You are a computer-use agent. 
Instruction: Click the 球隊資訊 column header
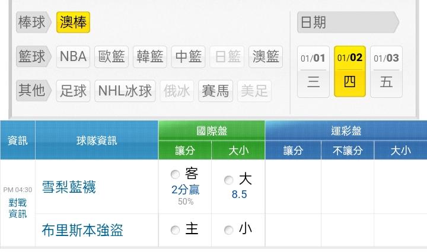click(x=97, y=141)
